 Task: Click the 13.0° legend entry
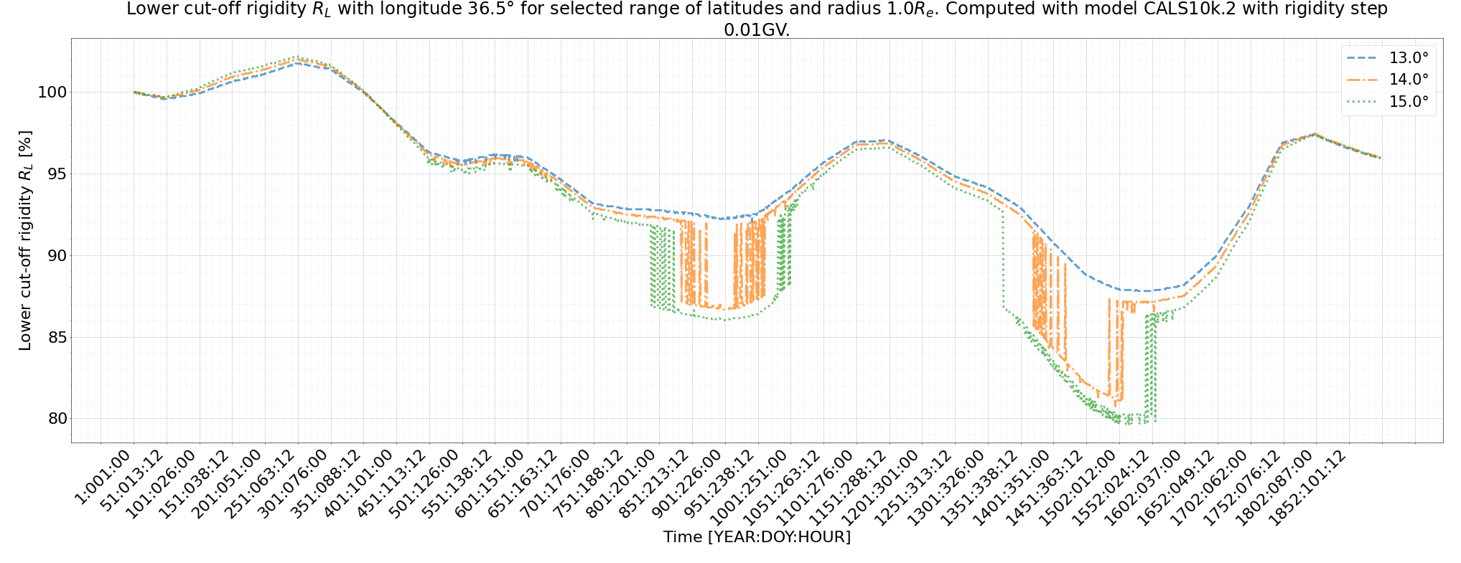1387,58
